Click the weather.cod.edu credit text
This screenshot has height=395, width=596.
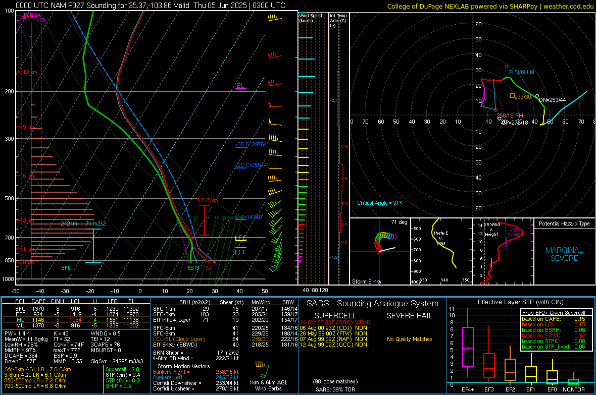tap(568, 7)
